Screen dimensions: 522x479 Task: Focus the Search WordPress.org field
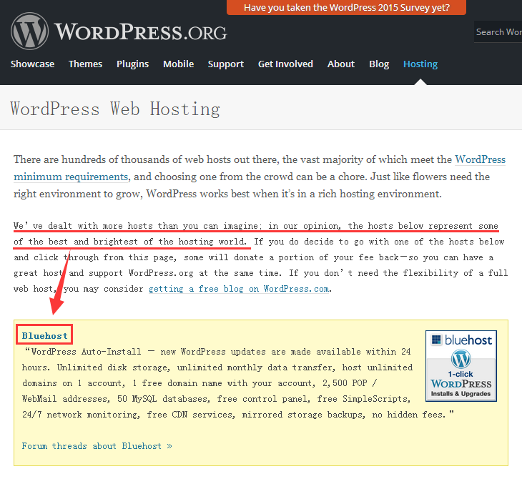498,31
